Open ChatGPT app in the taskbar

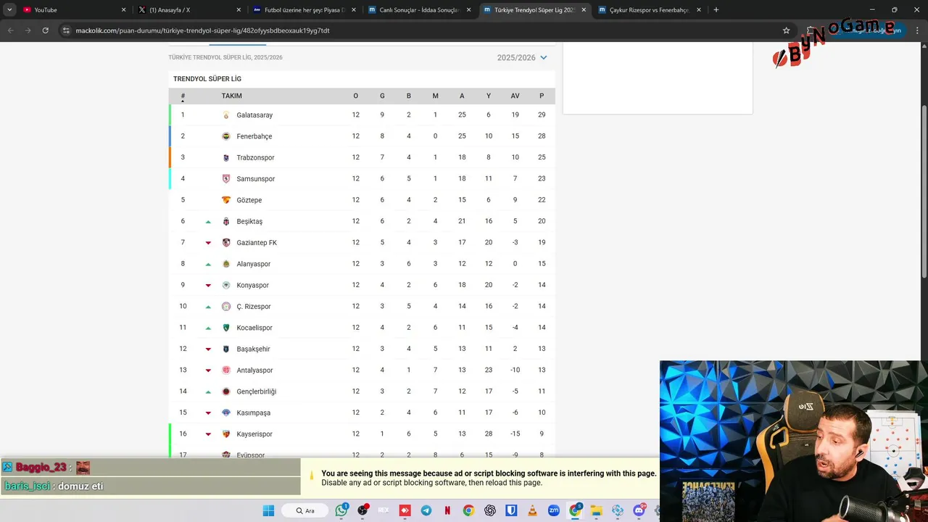pos(490,510)
